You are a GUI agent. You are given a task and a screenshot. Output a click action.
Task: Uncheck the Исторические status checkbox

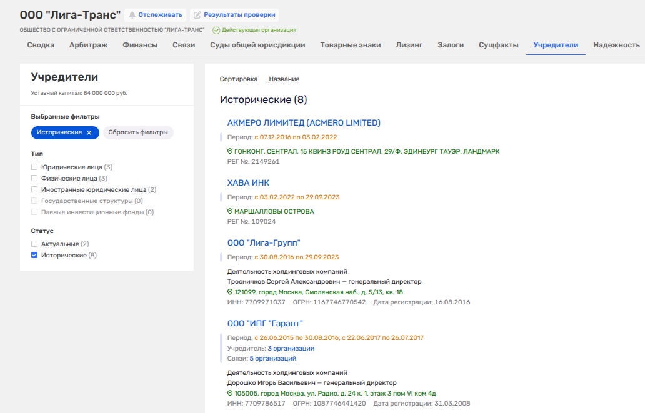(x=34, y=255)
